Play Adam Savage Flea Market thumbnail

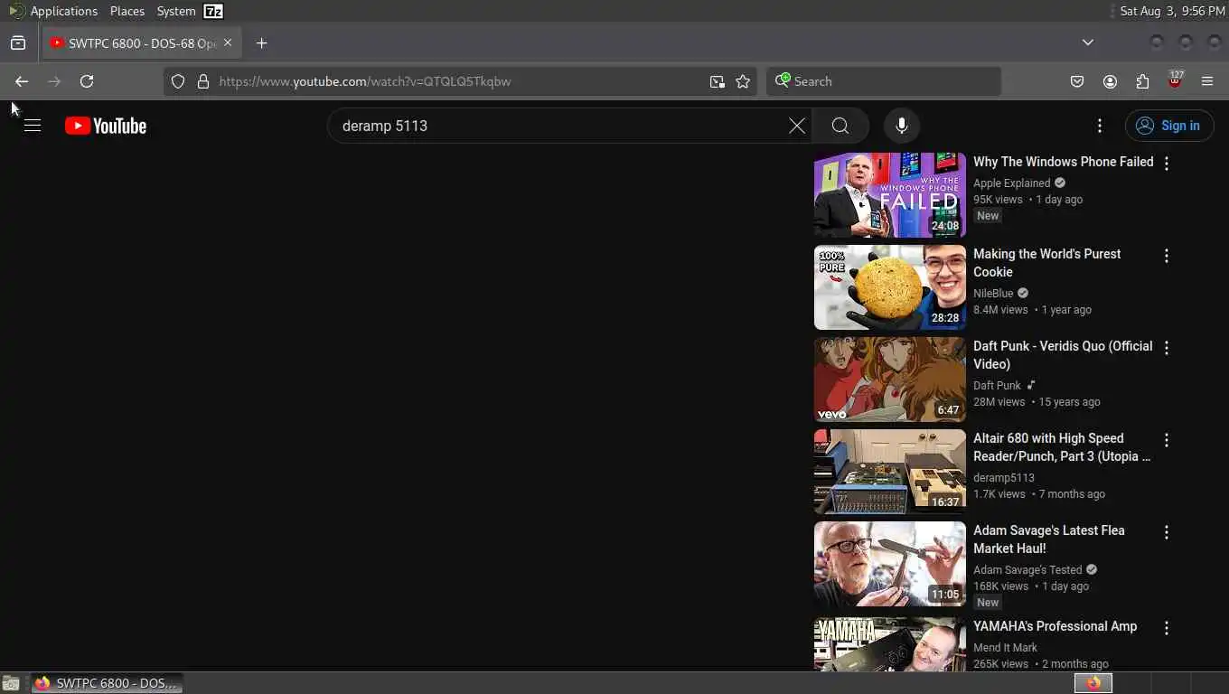pyautogui.click(x=890, y=564)
